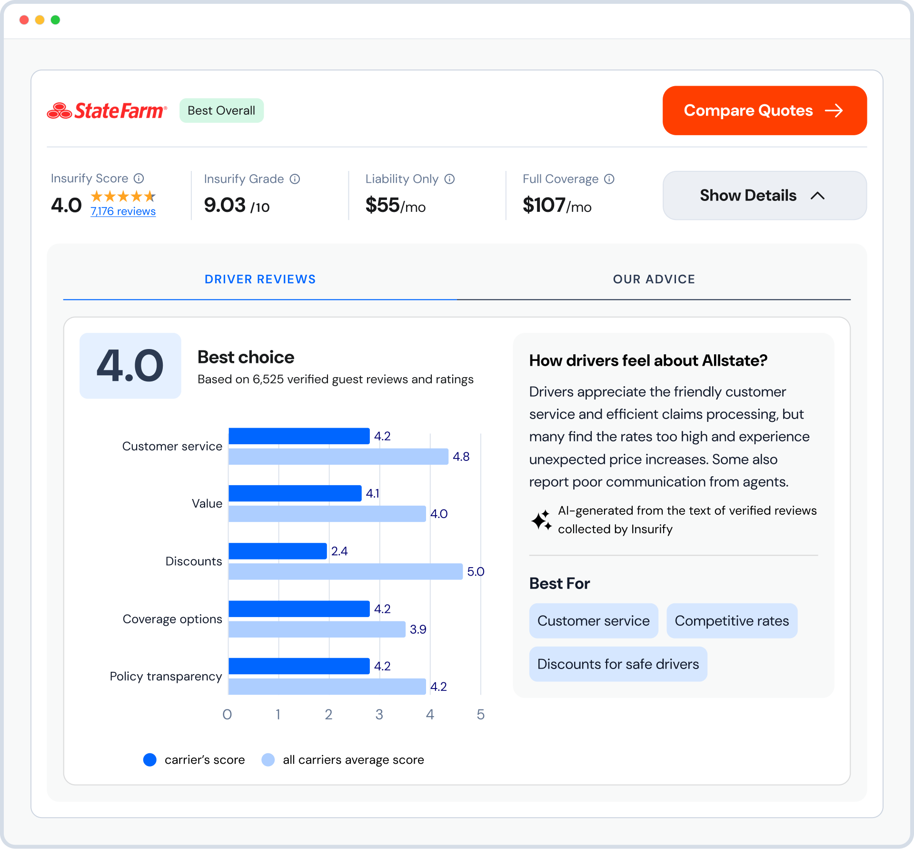The height and width of the screenshot is (849, 914).
Task: Switch to the Our Advice tab
Action: coord(654,279)
